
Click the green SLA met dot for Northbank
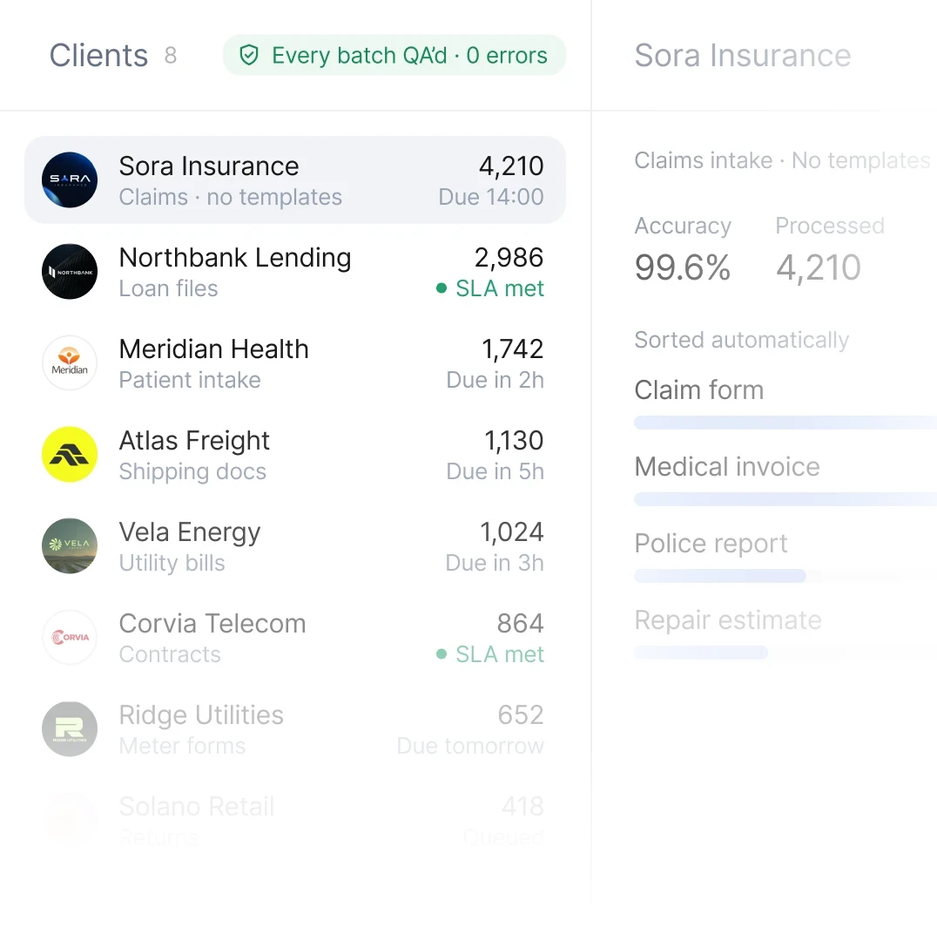pyautogui.click(x=442, y=288)
